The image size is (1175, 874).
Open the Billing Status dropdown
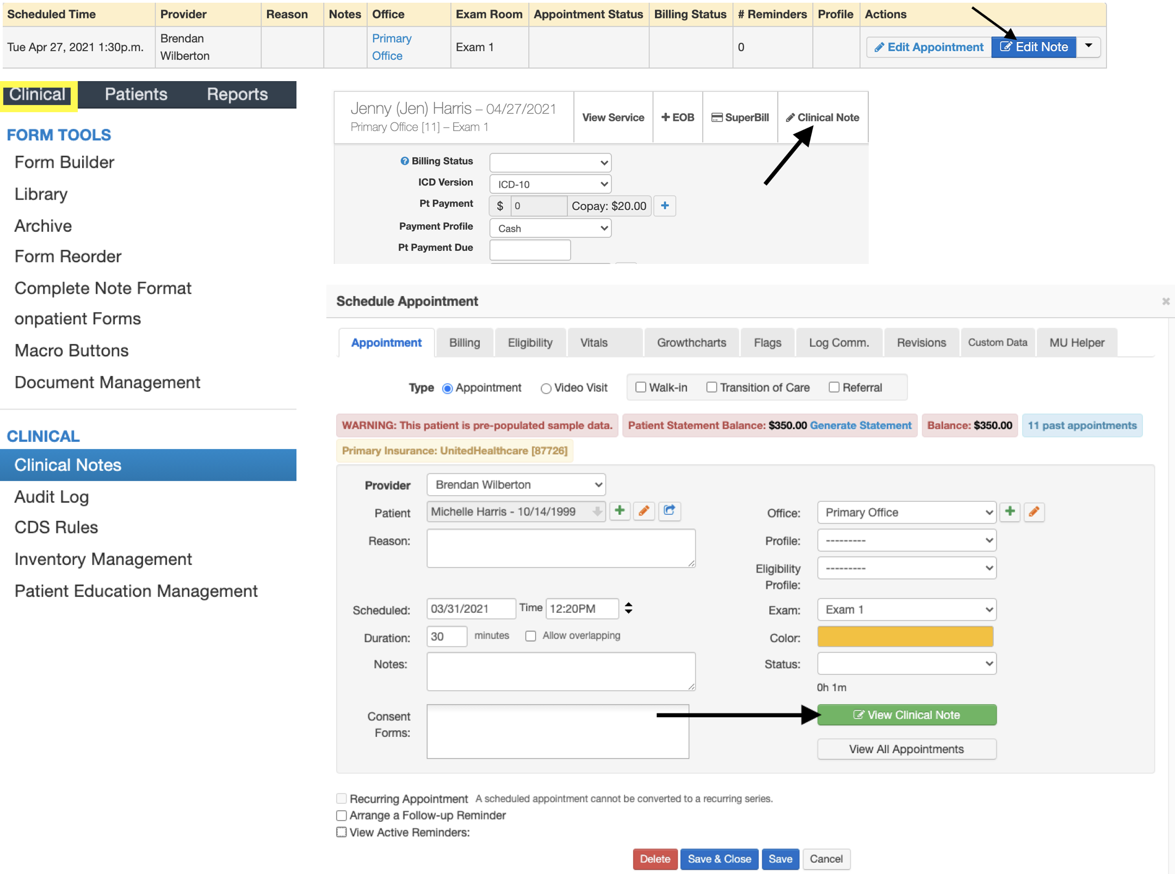(550, 162)
